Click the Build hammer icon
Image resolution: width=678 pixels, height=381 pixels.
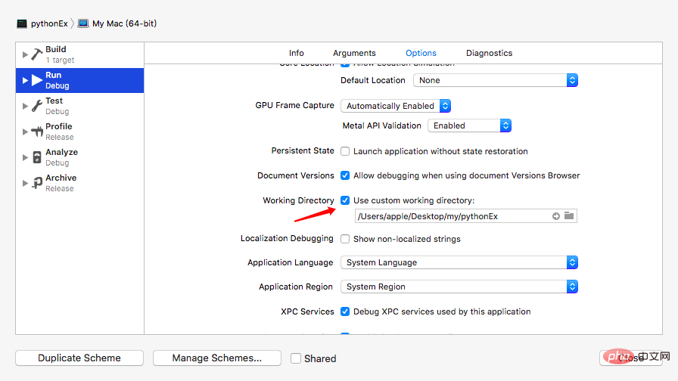click(37, 54)
